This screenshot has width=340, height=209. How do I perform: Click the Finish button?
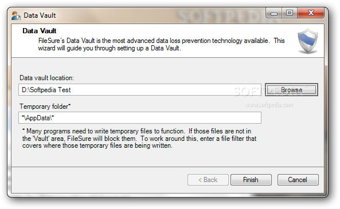coord(251,180)
